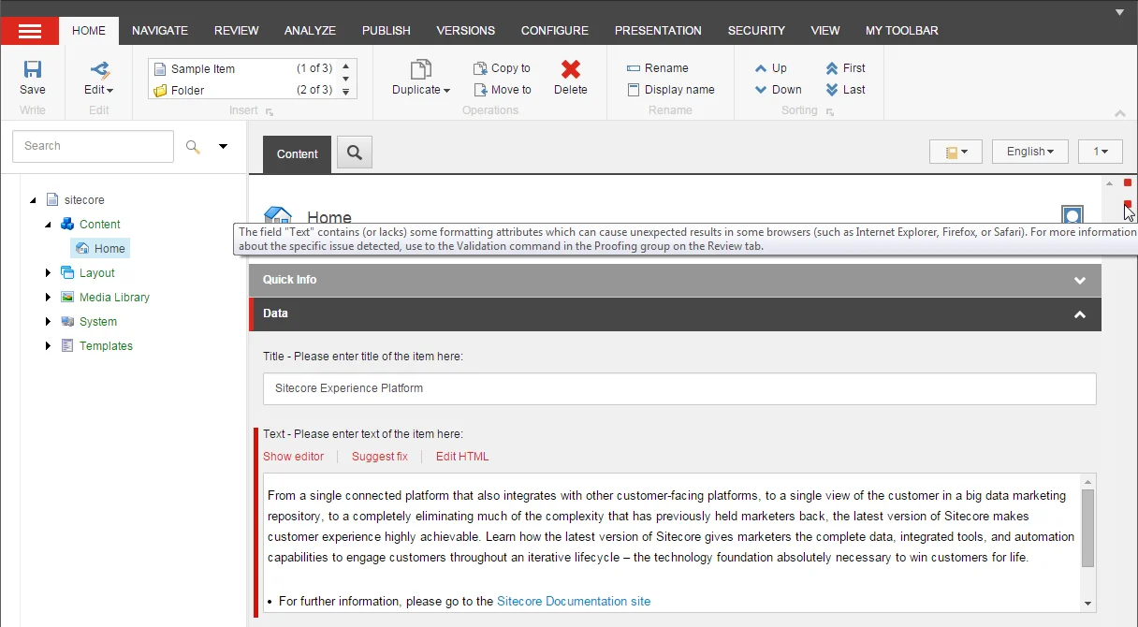Viewport: 1138px width, 627px height.
Task: Expand the insert options list arrow
Action: pyautogui.click(x=345, y=92)
